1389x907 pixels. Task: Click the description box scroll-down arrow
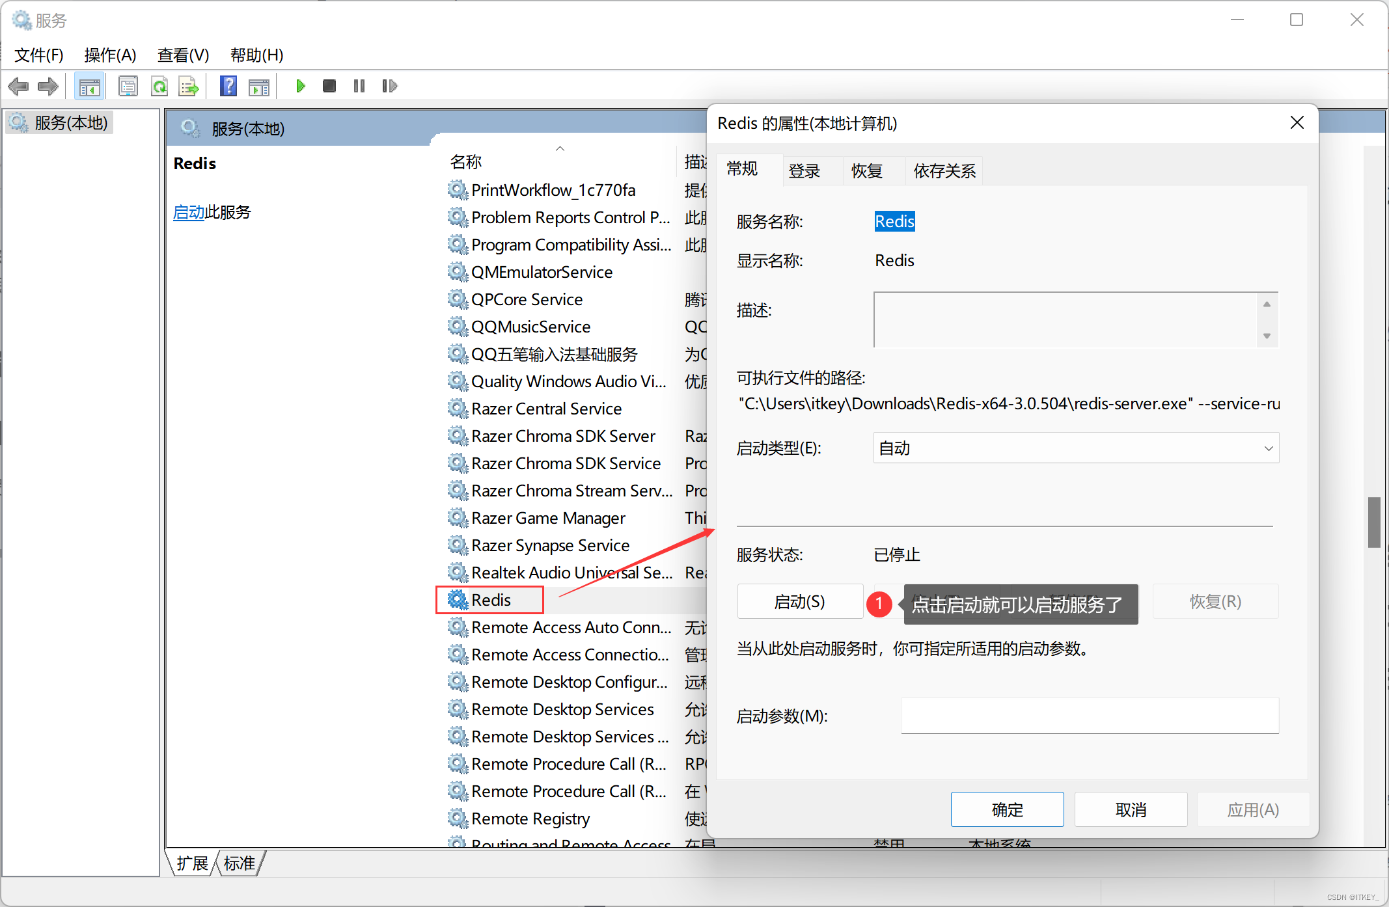pyautogui.click(x=1267, y=336)
